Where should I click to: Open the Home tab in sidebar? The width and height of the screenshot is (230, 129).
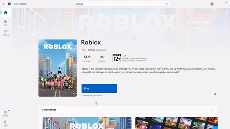pos(6,13)
